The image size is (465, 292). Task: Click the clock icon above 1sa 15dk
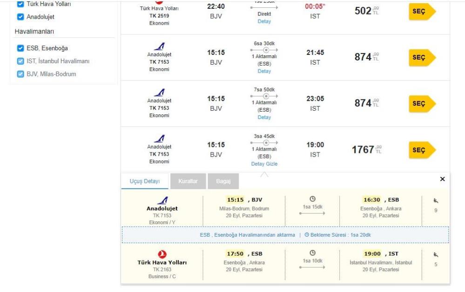click(x=312, y=199)
